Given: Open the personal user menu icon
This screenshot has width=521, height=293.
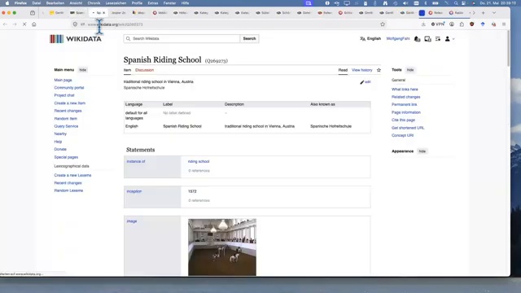Looking at the screenshot, I should [x=449, y=39].
